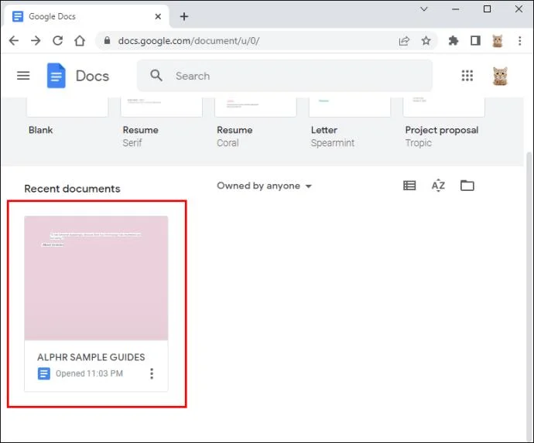Click the Opened 11:03 PM text
This screenshot has width=534, height=443.
(89, 373)
